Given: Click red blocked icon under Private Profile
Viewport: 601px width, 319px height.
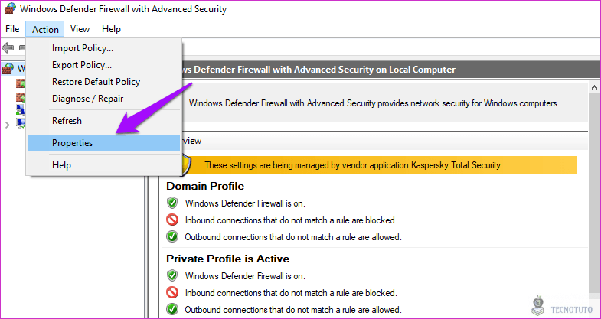Looking at the screenshot, I should coord(172,292).
